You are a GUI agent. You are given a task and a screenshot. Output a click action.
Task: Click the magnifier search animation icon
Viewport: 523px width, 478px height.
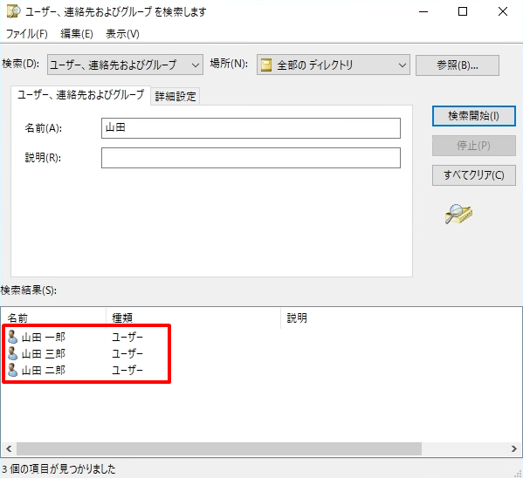[x=458, y=214]
